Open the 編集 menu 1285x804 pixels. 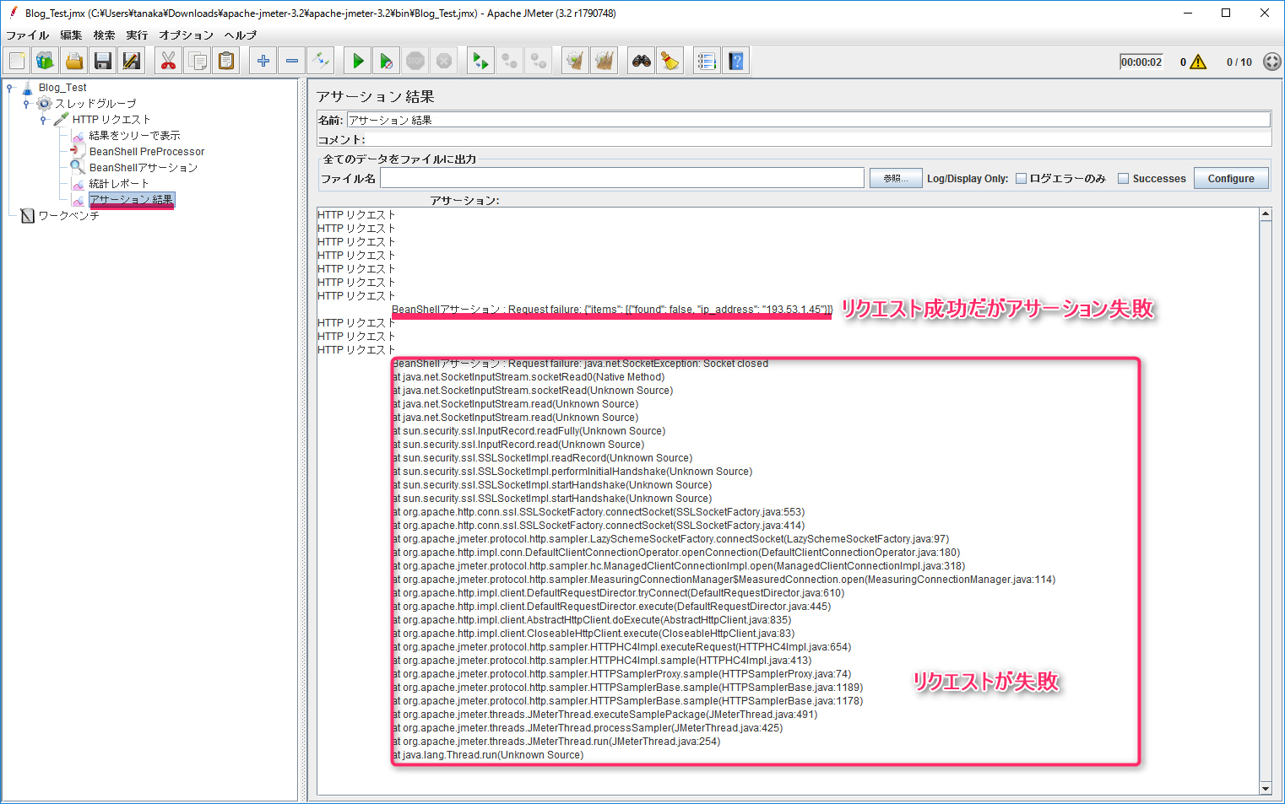(72, 35)
